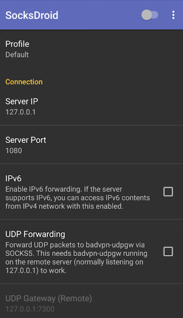Check the UDP Forwarding checkbox

(x=168, y=252)
